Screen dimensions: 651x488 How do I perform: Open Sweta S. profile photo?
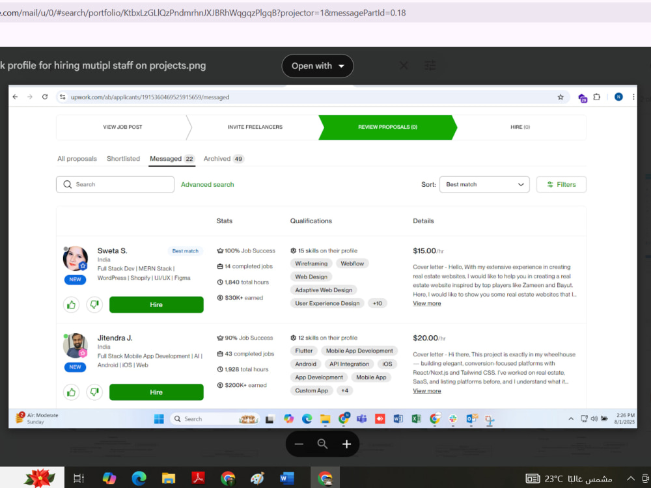[75, 258]
